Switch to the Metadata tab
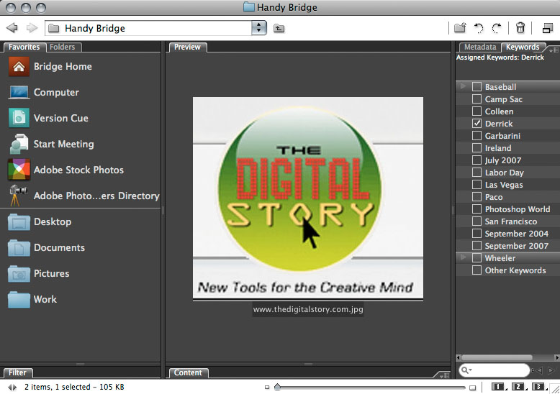The height and width of the screenshot is (394, 560). pos(480,47)
